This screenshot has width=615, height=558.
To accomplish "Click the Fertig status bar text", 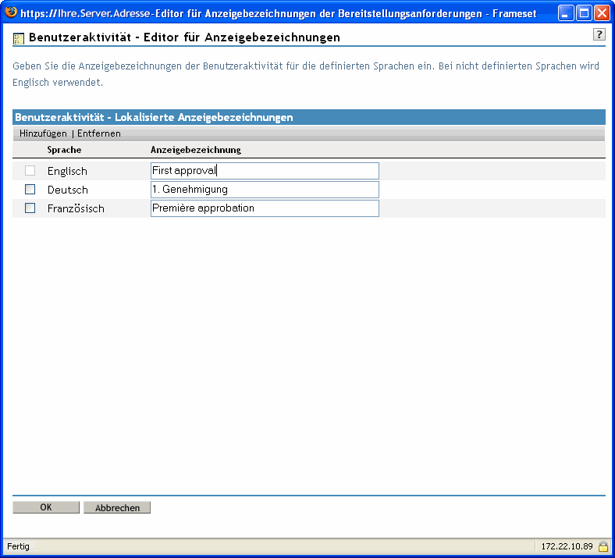I will click(18, 546).
